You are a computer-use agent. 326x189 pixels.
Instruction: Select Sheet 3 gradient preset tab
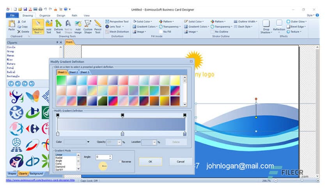coord(85,72)
